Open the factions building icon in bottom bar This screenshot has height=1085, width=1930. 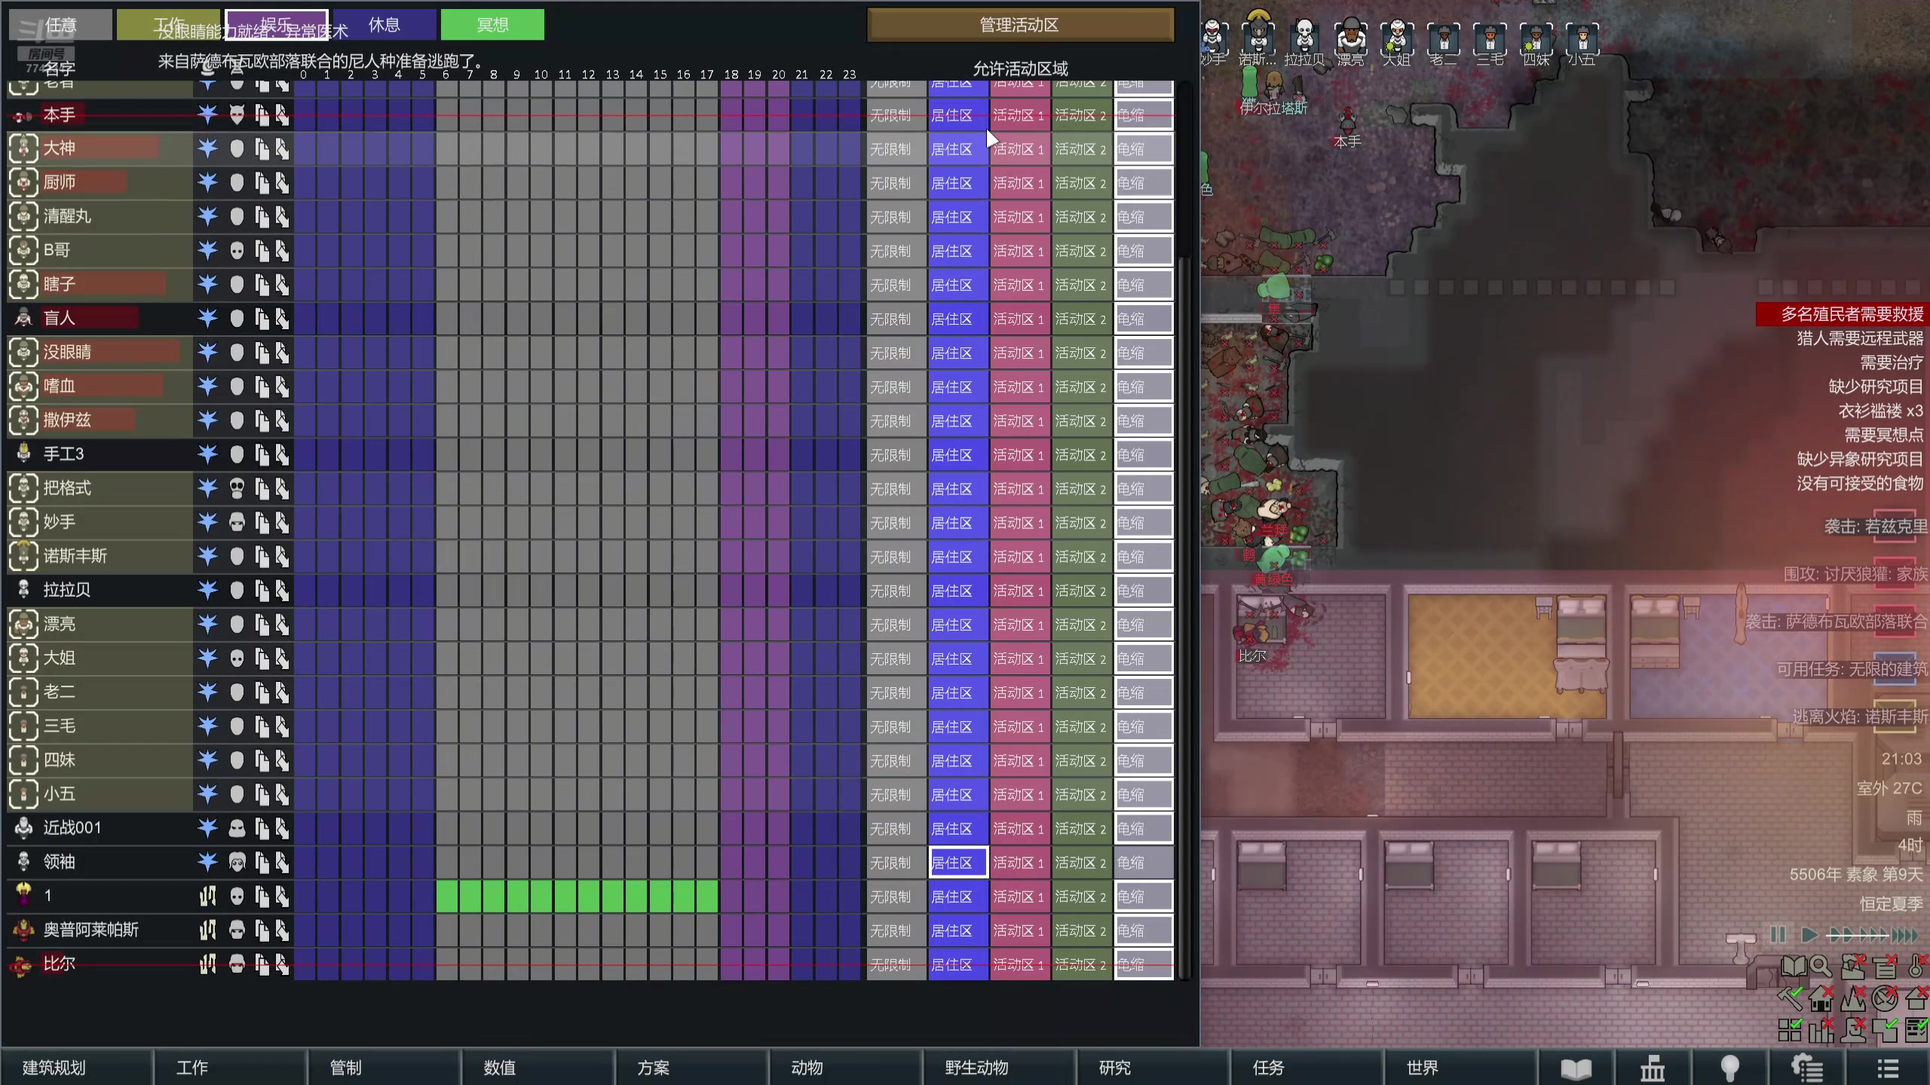[x=1653, y=1068]
